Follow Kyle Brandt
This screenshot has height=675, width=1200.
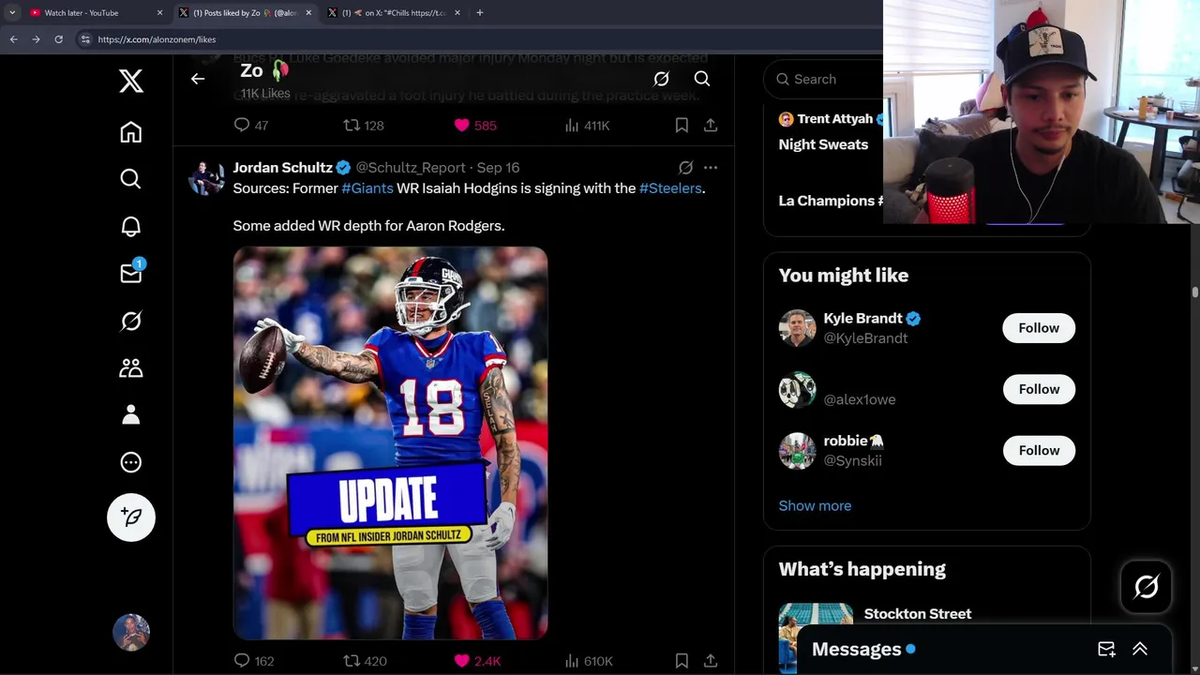[1039, 328]
